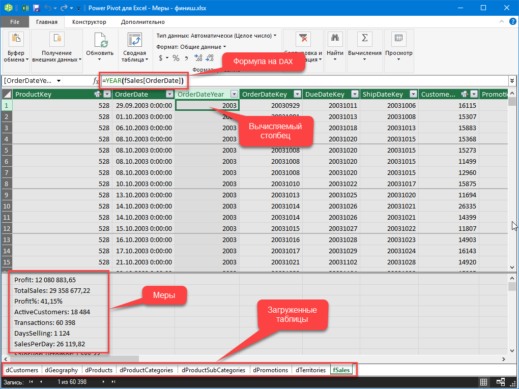Image resolution: width=519 pixels, height=389 pixels.
Task: Open the dProducts table tab
Action: pyautogui.click(x=99, y=370)
